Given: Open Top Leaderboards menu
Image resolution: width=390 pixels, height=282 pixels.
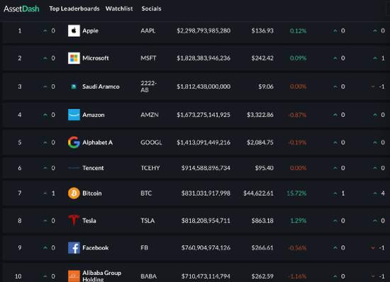Looking at the screenshot, I should click(74, 9).
